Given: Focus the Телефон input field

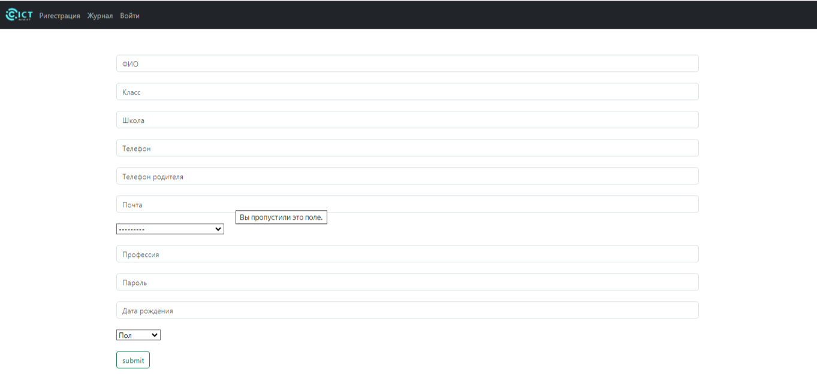Looking at the screenshot, I should click(x=408, y=148).
